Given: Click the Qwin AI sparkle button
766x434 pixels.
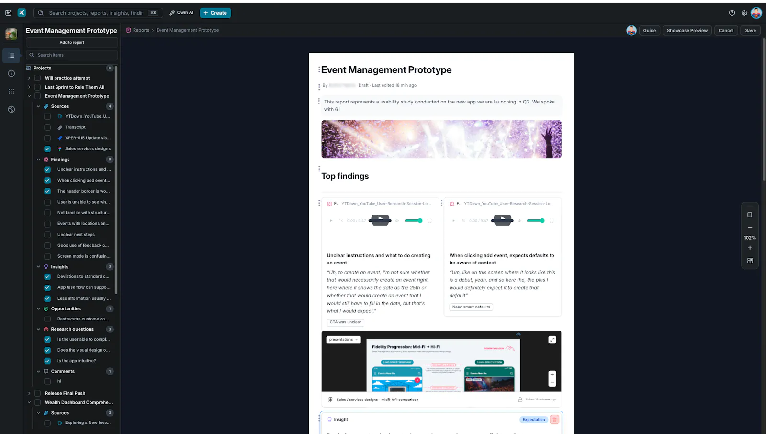Looking at the screenshot, I should (181, 13).
